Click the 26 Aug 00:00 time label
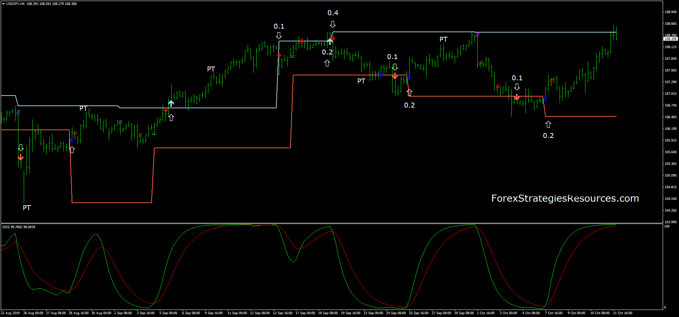 pyautogui.click(x=33, y=313)
